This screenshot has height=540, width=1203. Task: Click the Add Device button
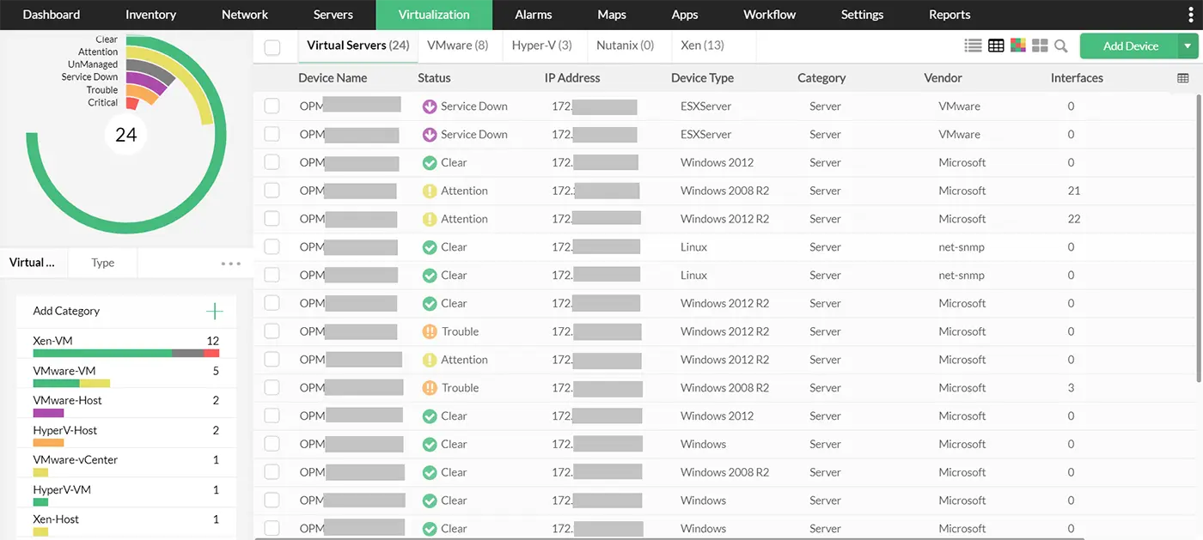[1130, 45]
